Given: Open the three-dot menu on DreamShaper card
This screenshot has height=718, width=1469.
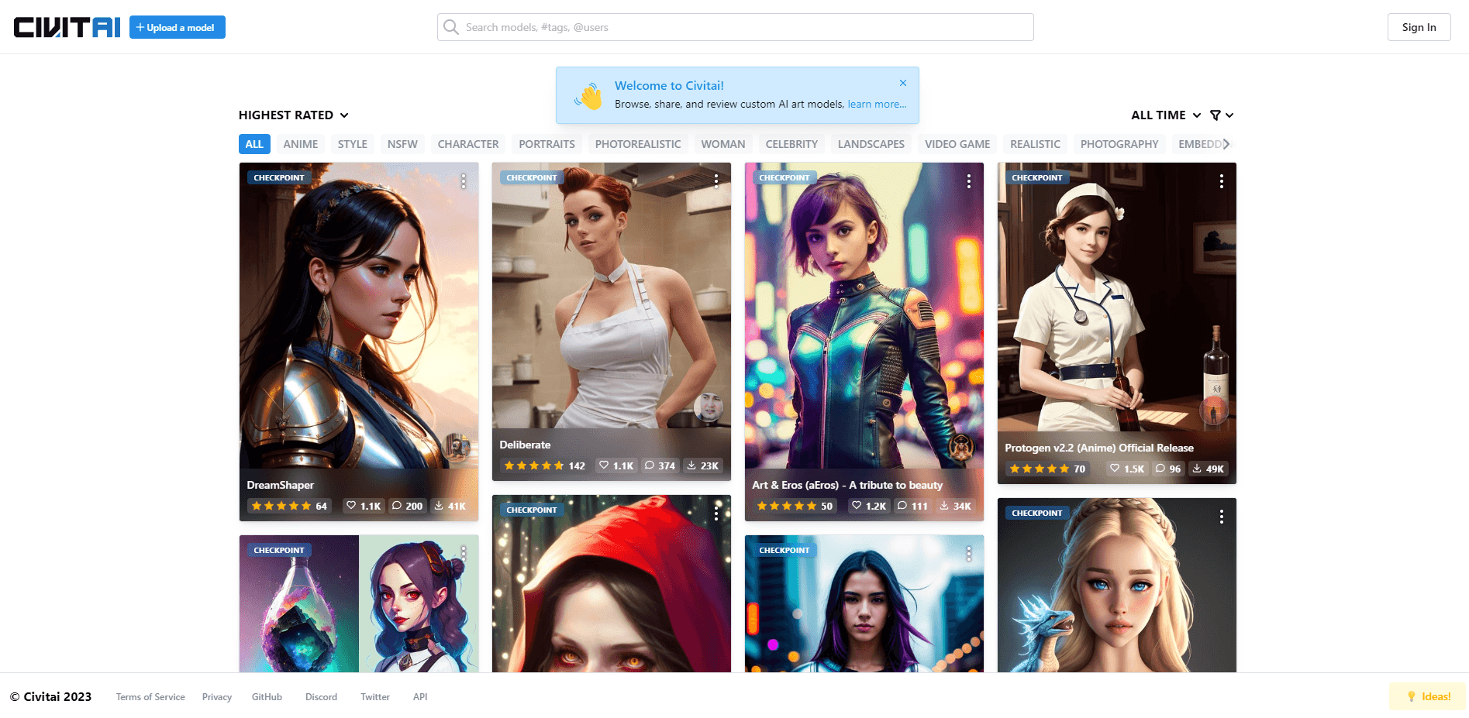Looking at the screenshot, I should click(x=464, y=181).
